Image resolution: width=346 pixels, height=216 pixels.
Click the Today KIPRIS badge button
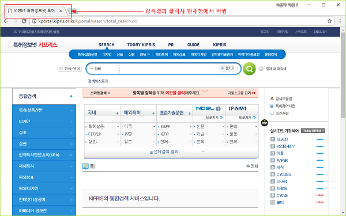(313, 131)
